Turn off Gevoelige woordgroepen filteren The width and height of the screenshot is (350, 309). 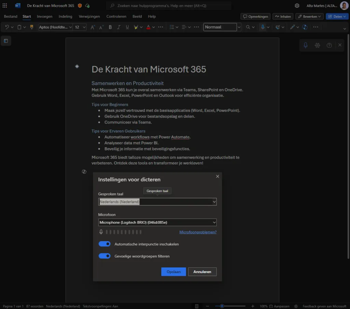(105, 256)
